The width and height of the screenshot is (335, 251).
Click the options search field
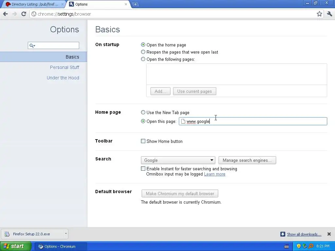pos(53,45)
